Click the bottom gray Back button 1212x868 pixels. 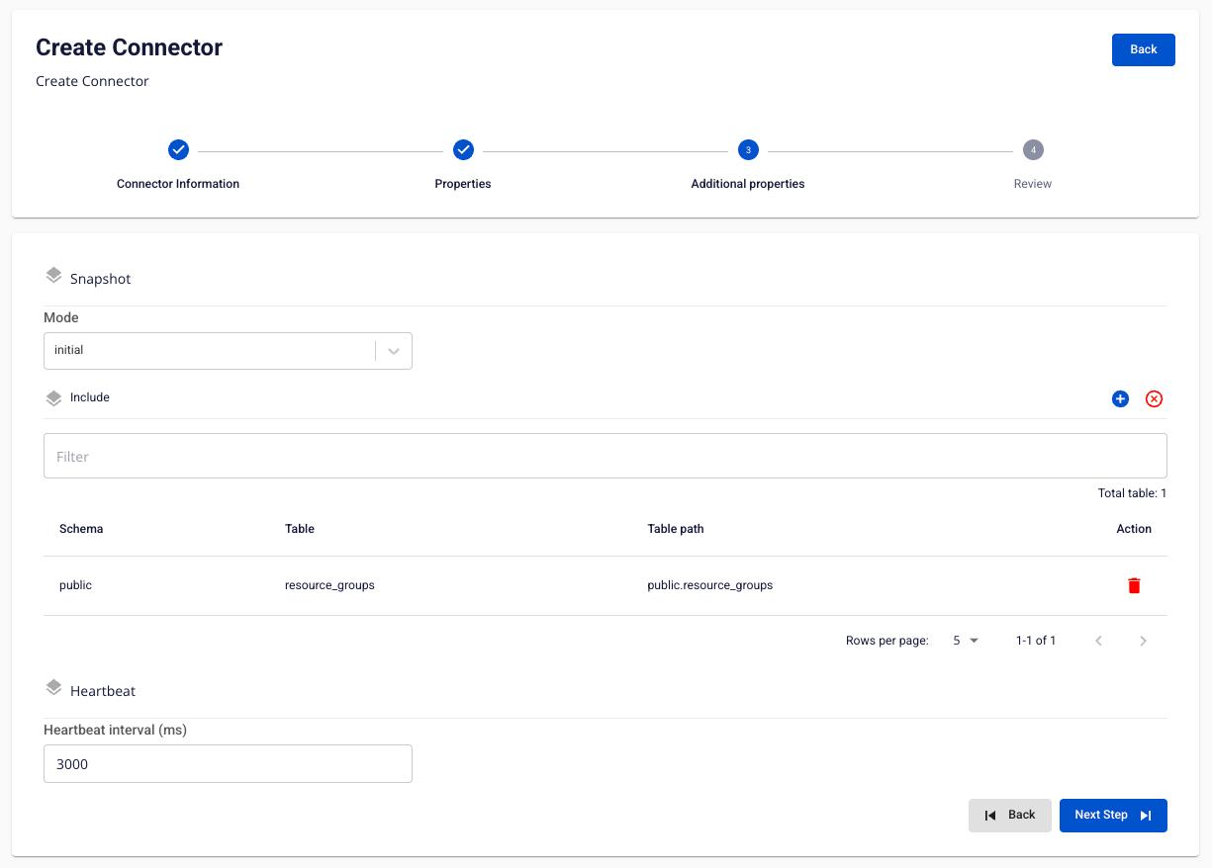[x=1010, y=816]
